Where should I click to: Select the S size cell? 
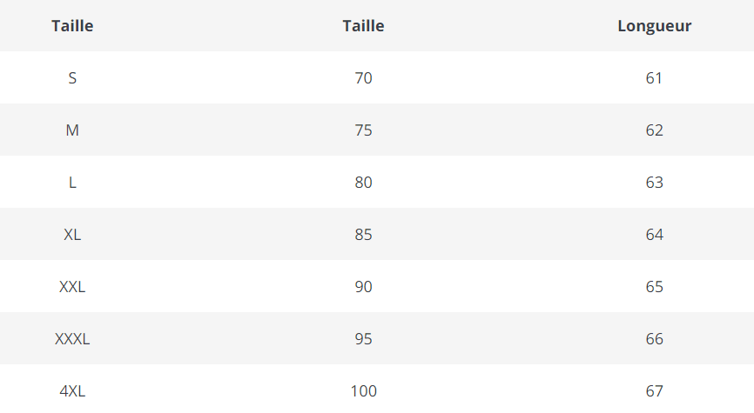point(72,78)
